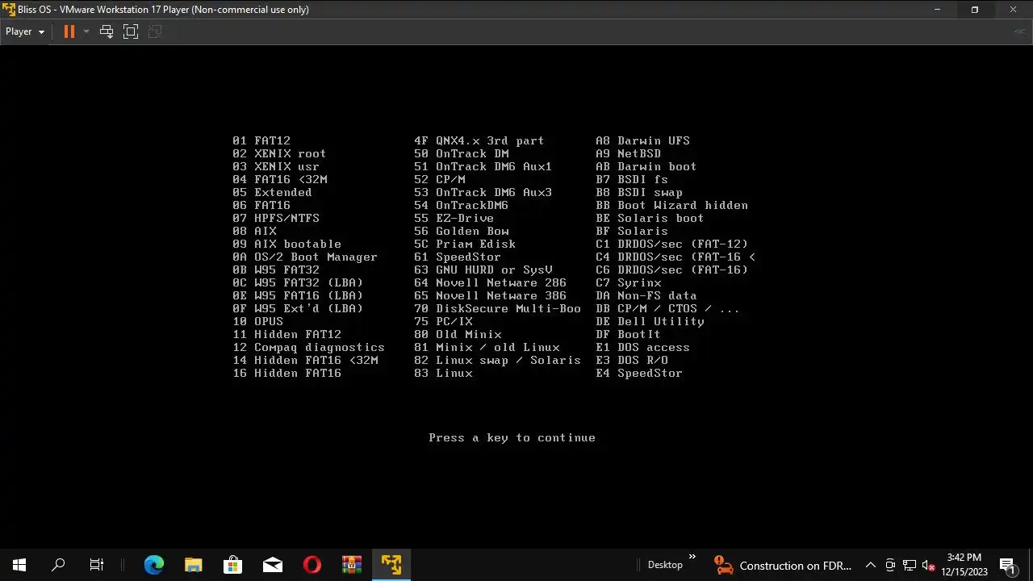Collapse the VMware toolbar with double-chevron
Viewport: 1033px width, 581px height.
1020,31
